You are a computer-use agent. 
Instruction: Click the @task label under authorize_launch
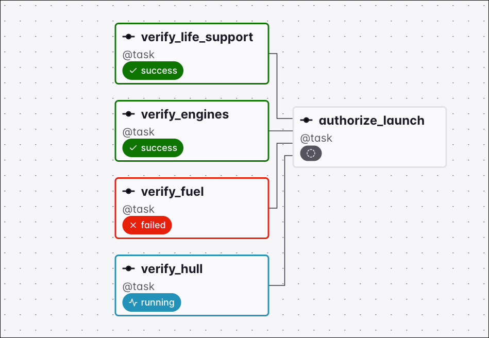click(316, 138)
